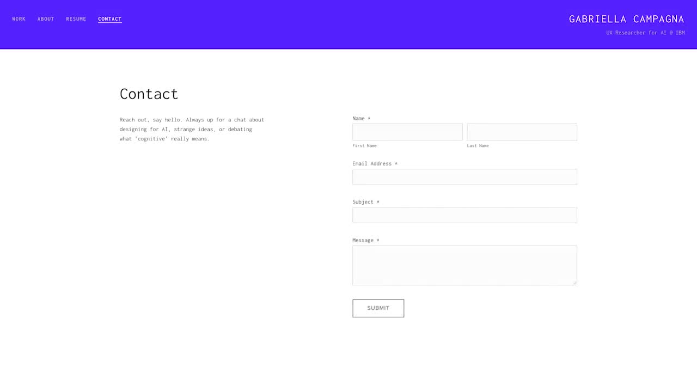Click the Subject label
Screen dimensions: 697x392
(365, 202)
